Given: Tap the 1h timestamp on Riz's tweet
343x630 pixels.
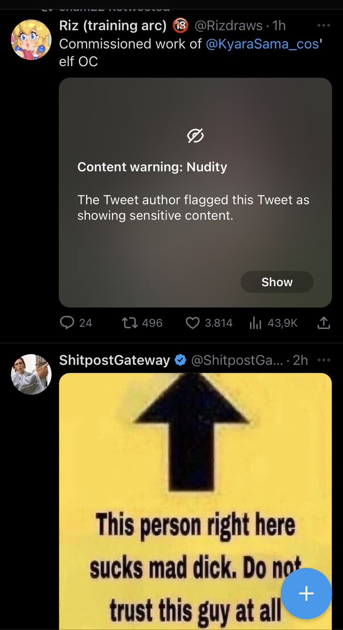Looking at the screenshot, I should pos(279,26).
